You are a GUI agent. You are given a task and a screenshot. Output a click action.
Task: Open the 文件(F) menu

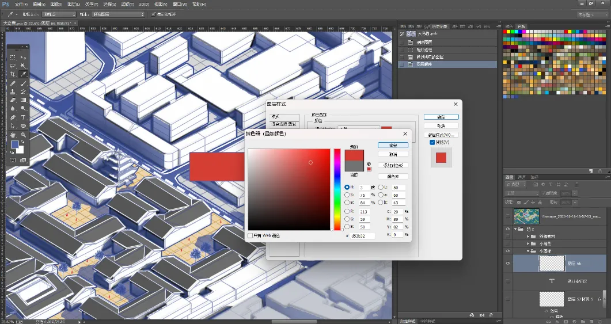[21, 4]
